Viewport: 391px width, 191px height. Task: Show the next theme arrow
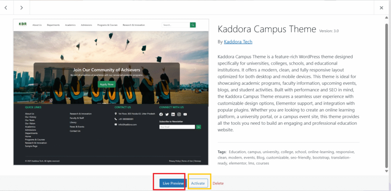click(21, 8)
